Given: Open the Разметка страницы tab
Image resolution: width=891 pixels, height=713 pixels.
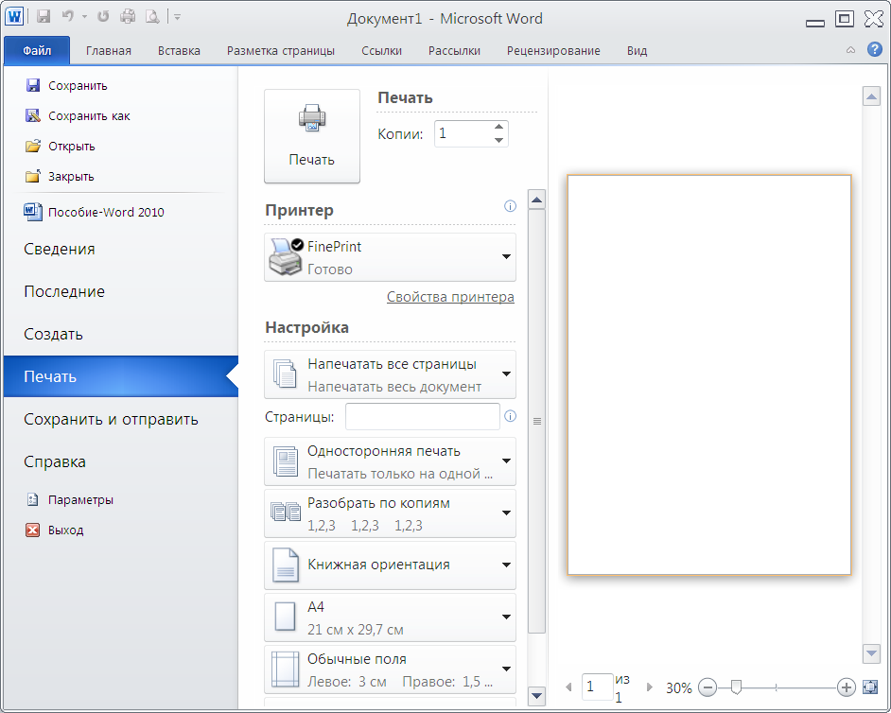Looking at the screenshot, I should point(281,50).
